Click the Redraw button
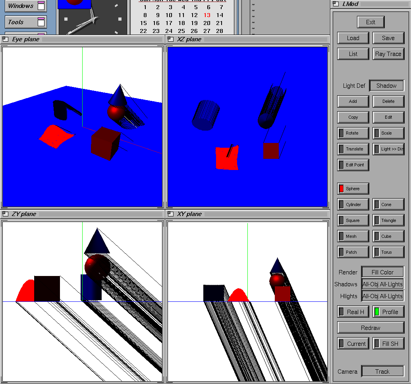This screenshot has width=411, height=384. point(370,328)
